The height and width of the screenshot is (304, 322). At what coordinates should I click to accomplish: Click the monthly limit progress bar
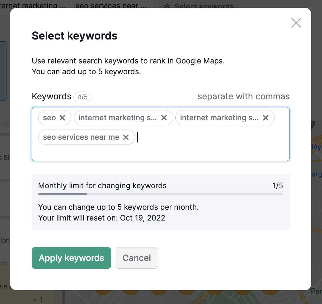pos(161,194)
